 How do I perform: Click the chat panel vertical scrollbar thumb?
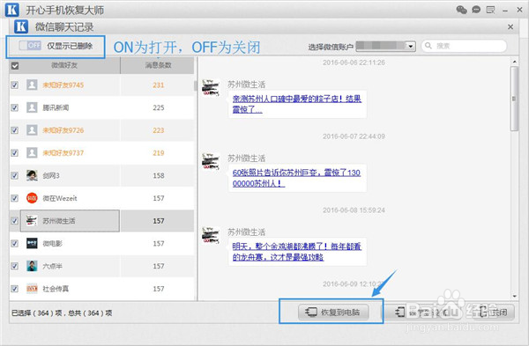coord(514,99)
